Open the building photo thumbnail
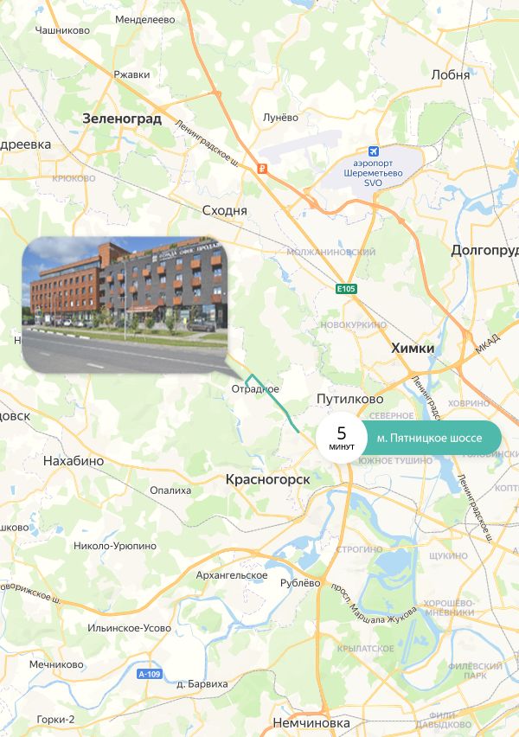 click(x=125, y=304)
